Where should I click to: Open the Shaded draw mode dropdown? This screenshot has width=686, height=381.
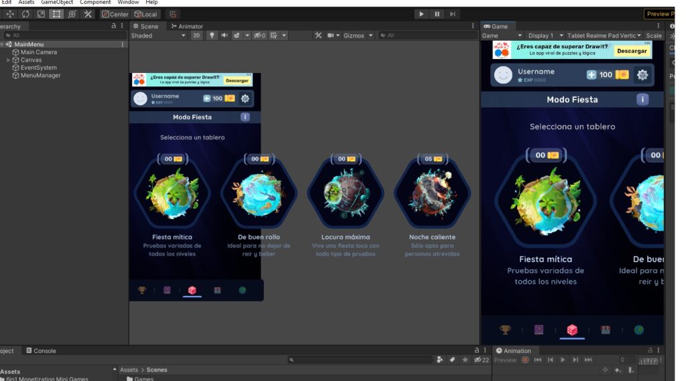158,35
